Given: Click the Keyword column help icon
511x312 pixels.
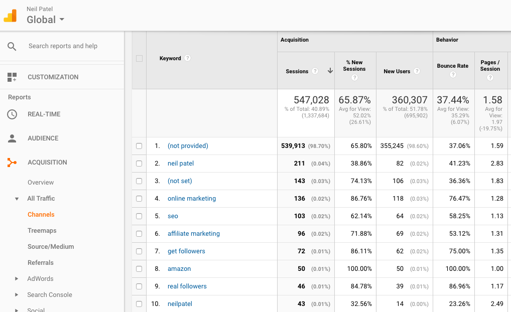Looking at the screenshot, I should (x=187, y=58).
